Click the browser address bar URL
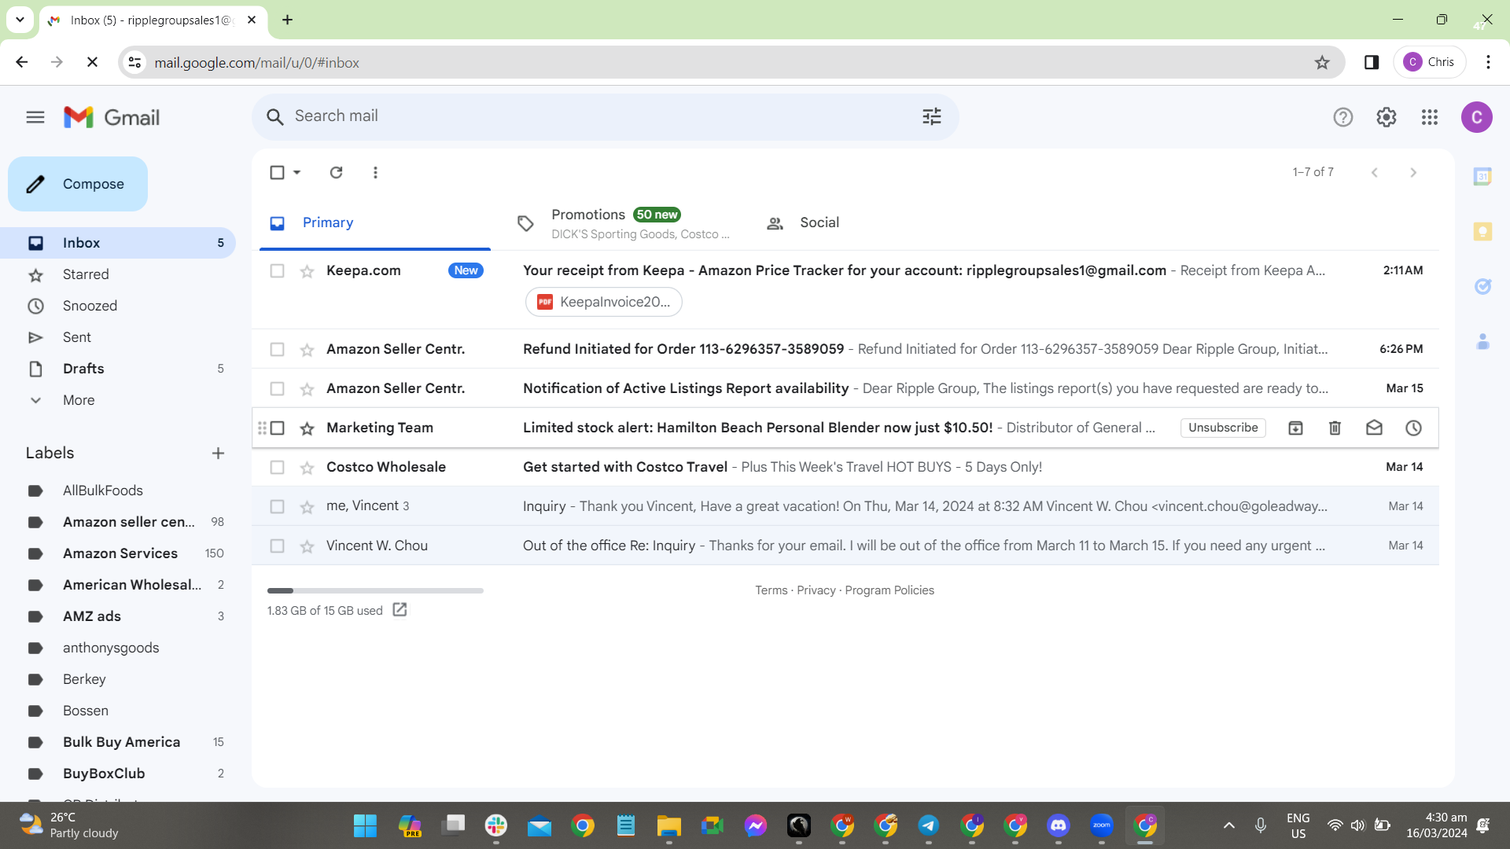The height and width of the screenshot is (849, 1510). coord(256,62)
